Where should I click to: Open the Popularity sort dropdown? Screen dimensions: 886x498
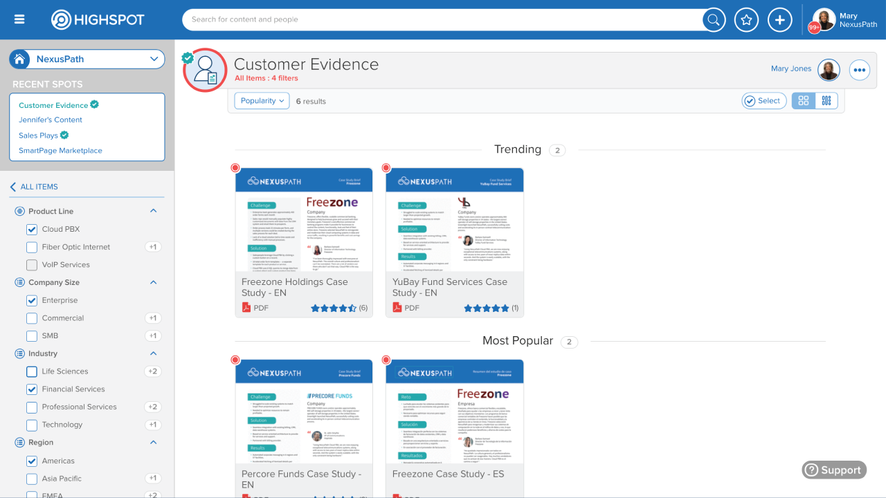click(x=262, y=101)
